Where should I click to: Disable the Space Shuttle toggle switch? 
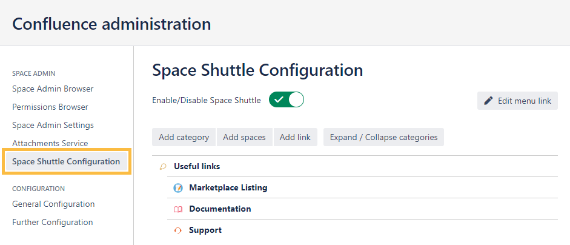(x=286, y=100)
